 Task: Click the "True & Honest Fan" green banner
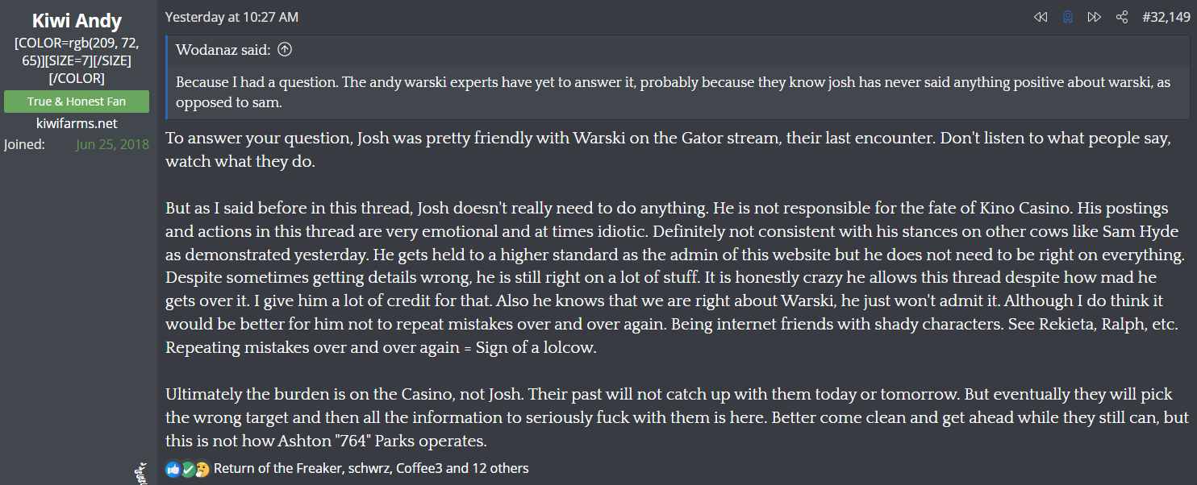coord(77,102)
